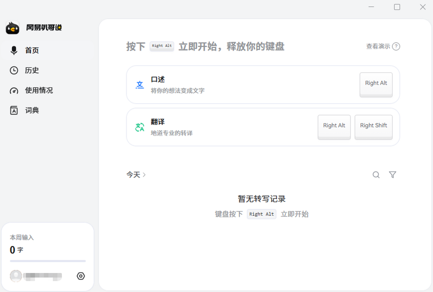Viewport: 433px width, 292px height.
Task: Click the microphone icon for 首页
Action: pos(14,51)
